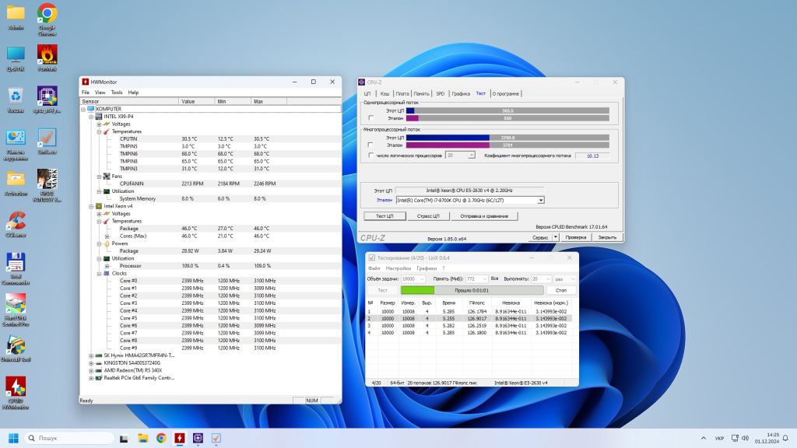Click the HWMonitor icon in the taskbar
797x448 pixels.
point(180,438)
